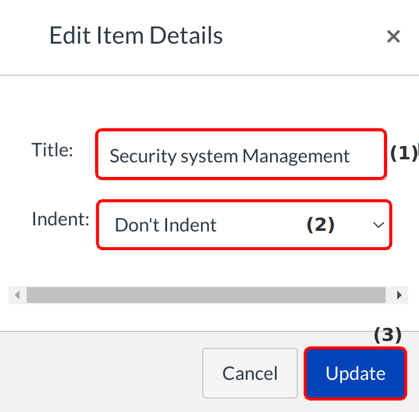Click the horizontal scrollbar thumb
Image resolution: width=419 pixels, height=412 pixels.
coord(206,295)
